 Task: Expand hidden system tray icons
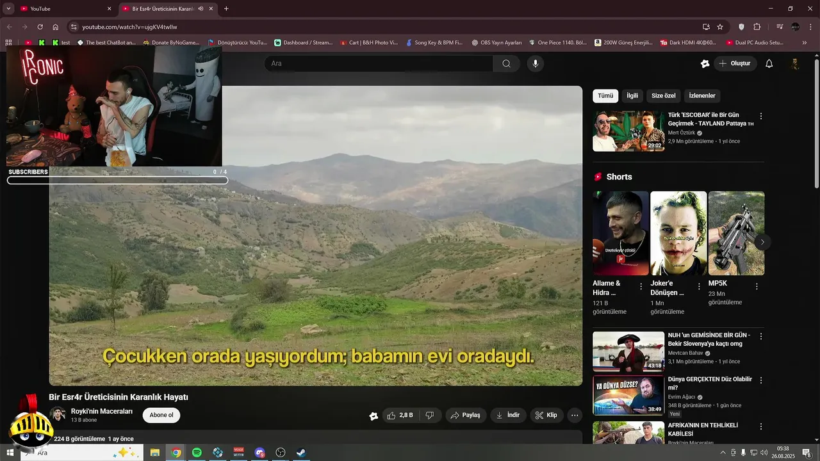[x=723, y=453]
